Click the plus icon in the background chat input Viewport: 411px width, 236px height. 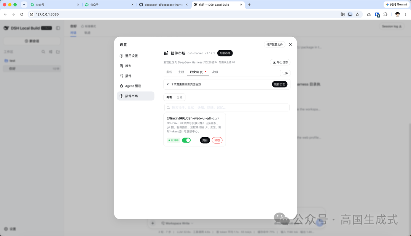point(153,223)
